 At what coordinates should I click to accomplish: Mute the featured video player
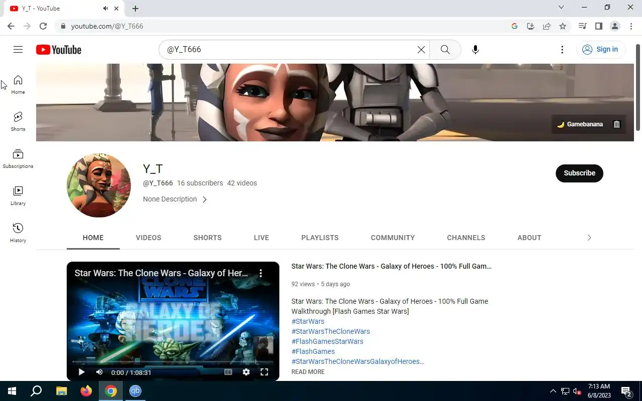coord(99,372)
